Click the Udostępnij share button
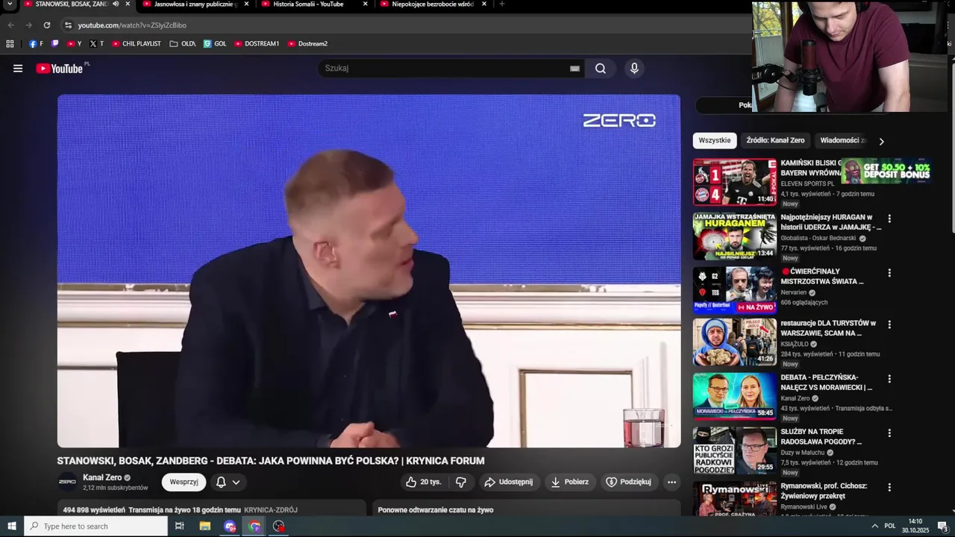955x537 pixels. coord(508,482)
